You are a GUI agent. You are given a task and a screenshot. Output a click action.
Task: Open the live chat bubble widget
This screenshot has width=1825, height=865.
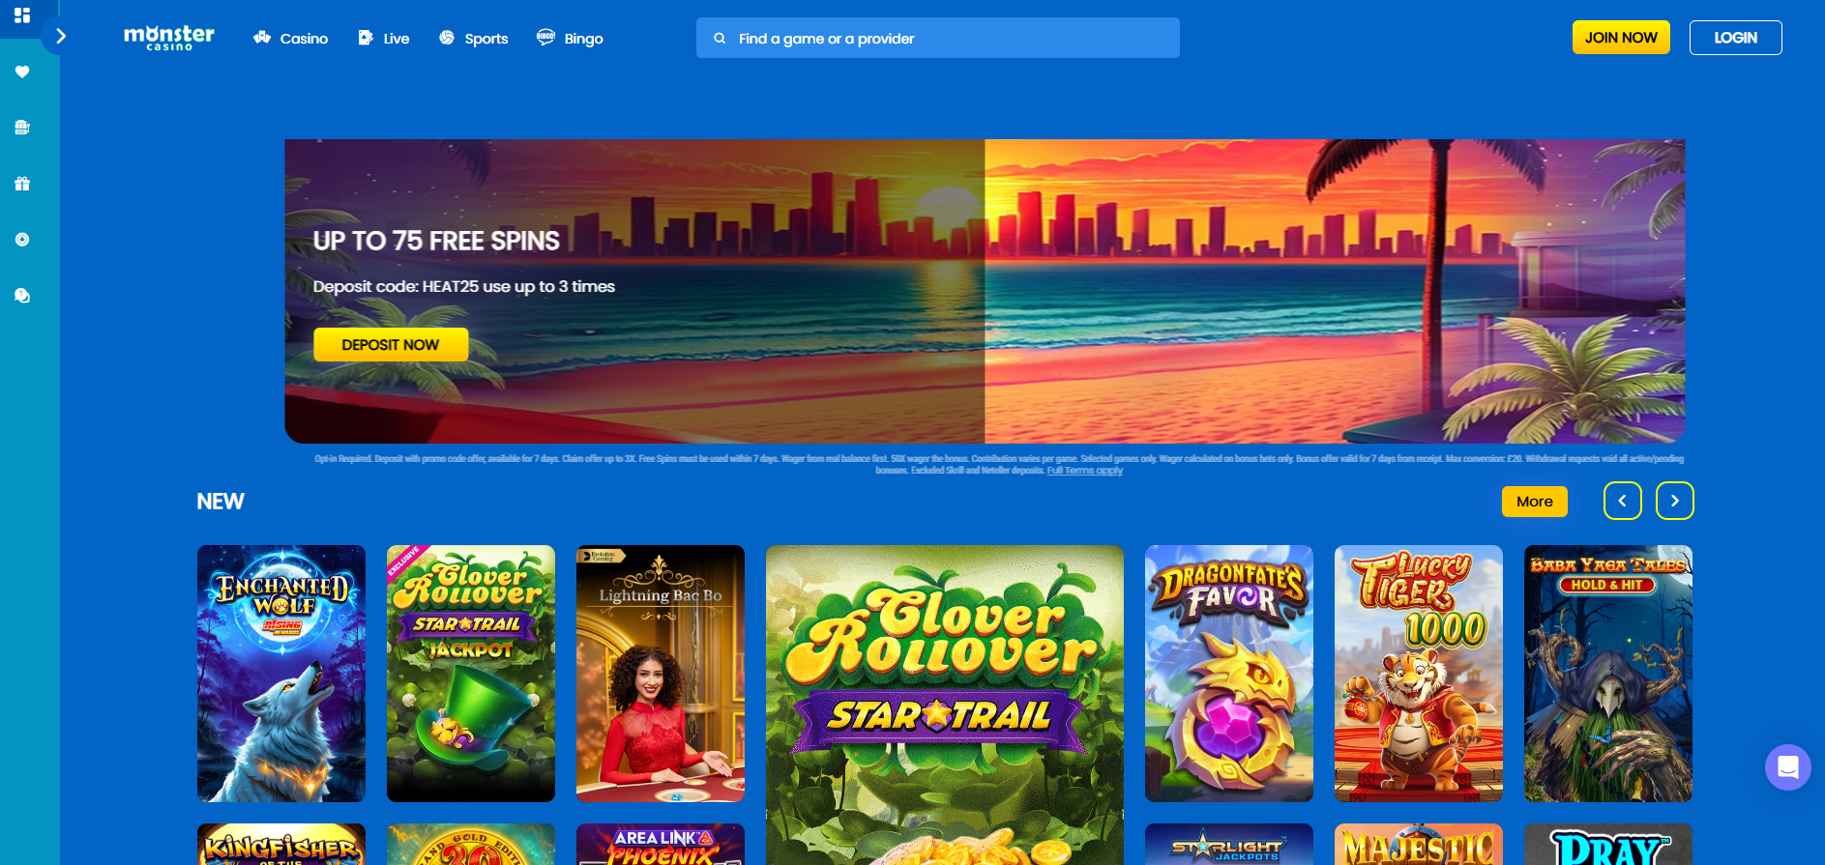click(x=1788, y=767)
